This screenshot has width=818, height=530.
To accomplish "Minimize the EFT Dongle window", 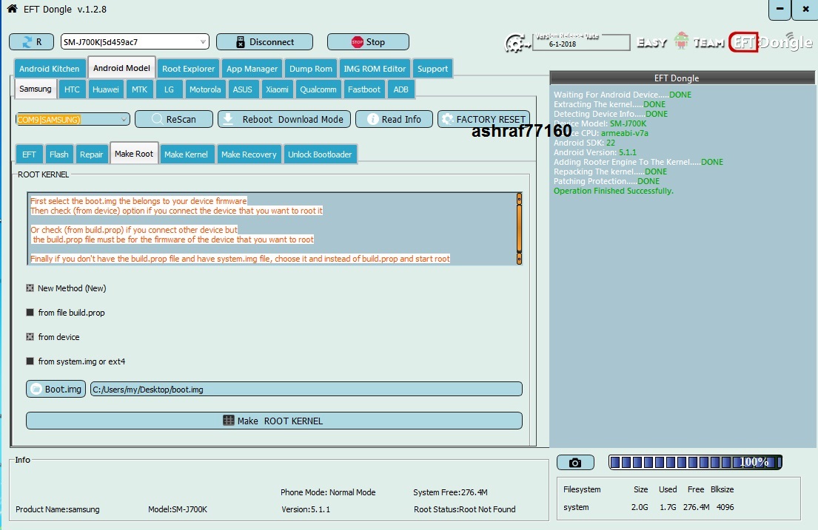I will [780, 10].
